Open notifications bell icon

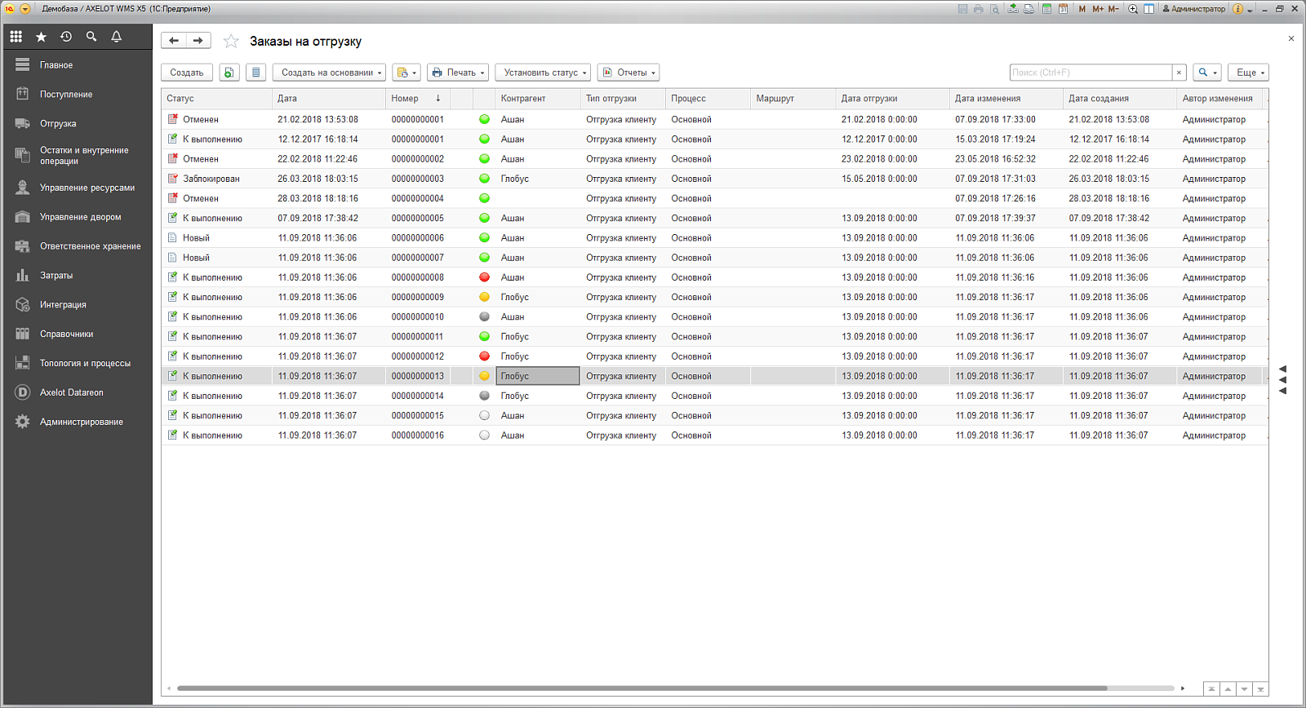tap(117, 37)
